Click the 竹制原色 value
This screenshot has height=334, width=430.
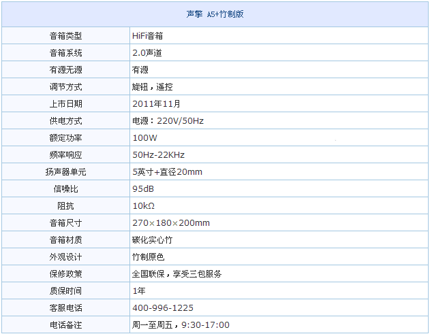click(149, 256)
